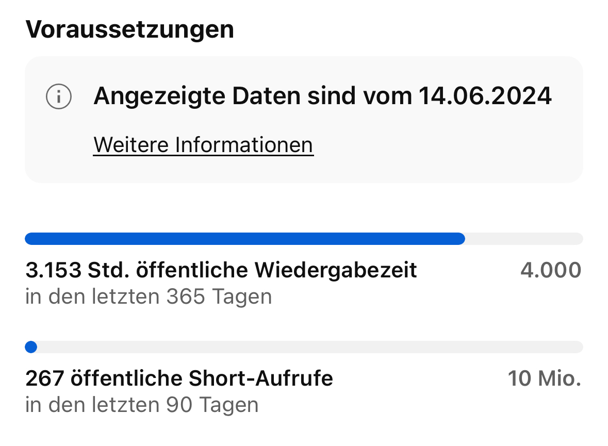Click the text in den letzten 90 Tagen
608x446 pixels.
(142, 405)
